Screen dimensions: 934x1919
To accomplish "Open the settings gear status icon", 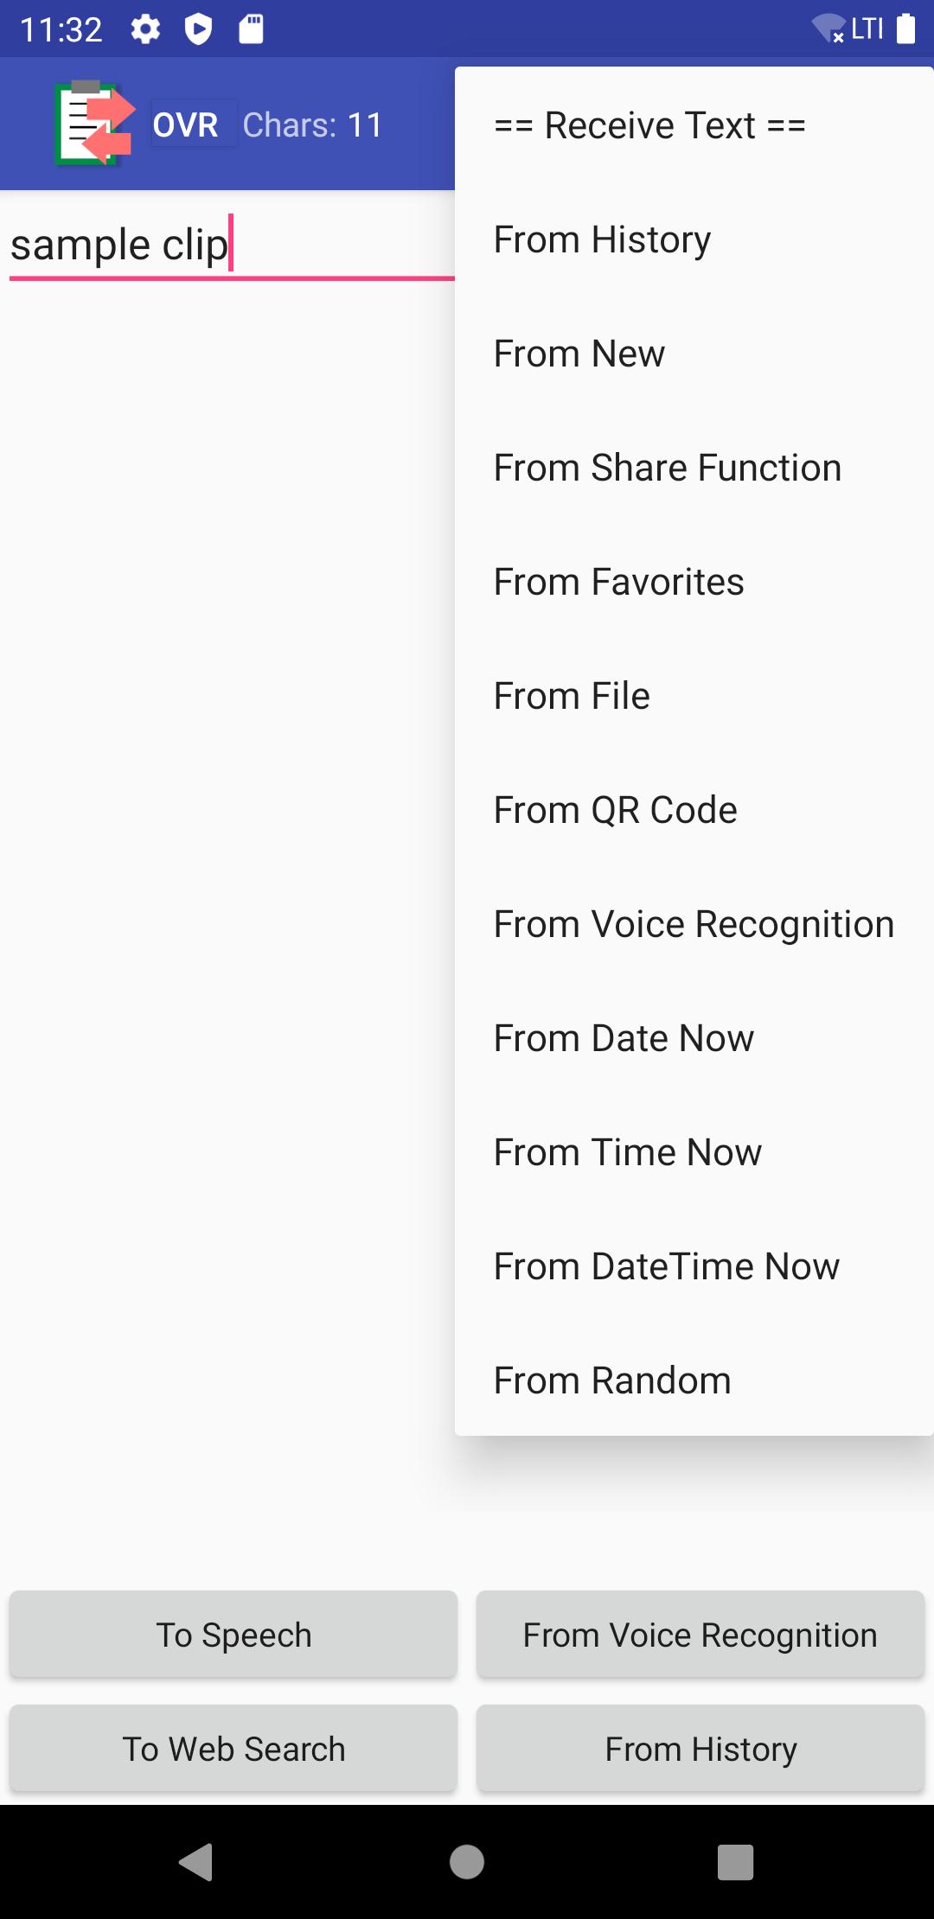I will 145,29.
